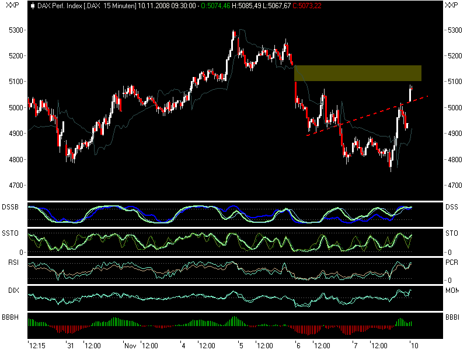The image size is (467, 350).
Task: Click the 31 date marker on time axis
Action: click(70, 345)
